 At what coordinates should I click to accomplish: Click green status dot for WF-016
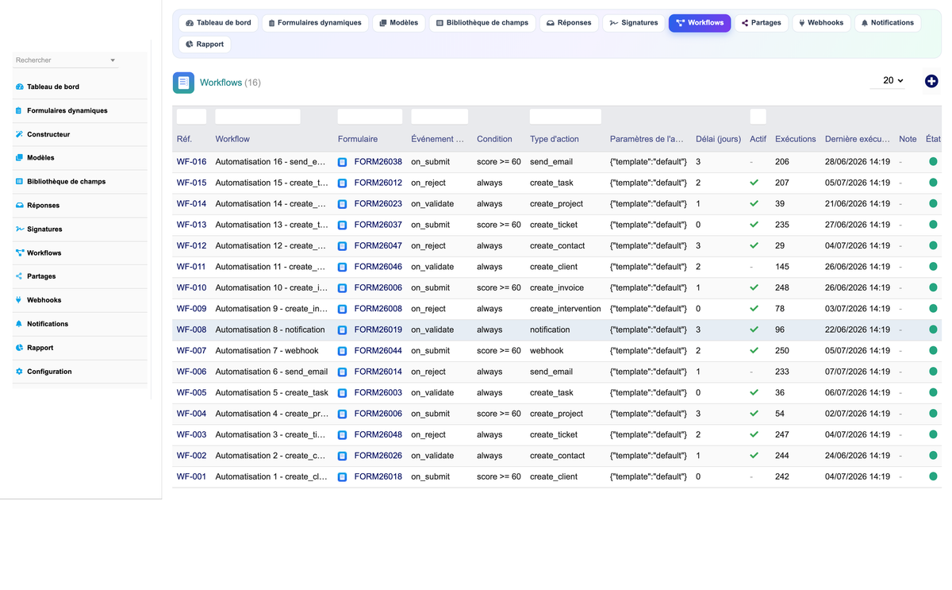tap(933, 161)
